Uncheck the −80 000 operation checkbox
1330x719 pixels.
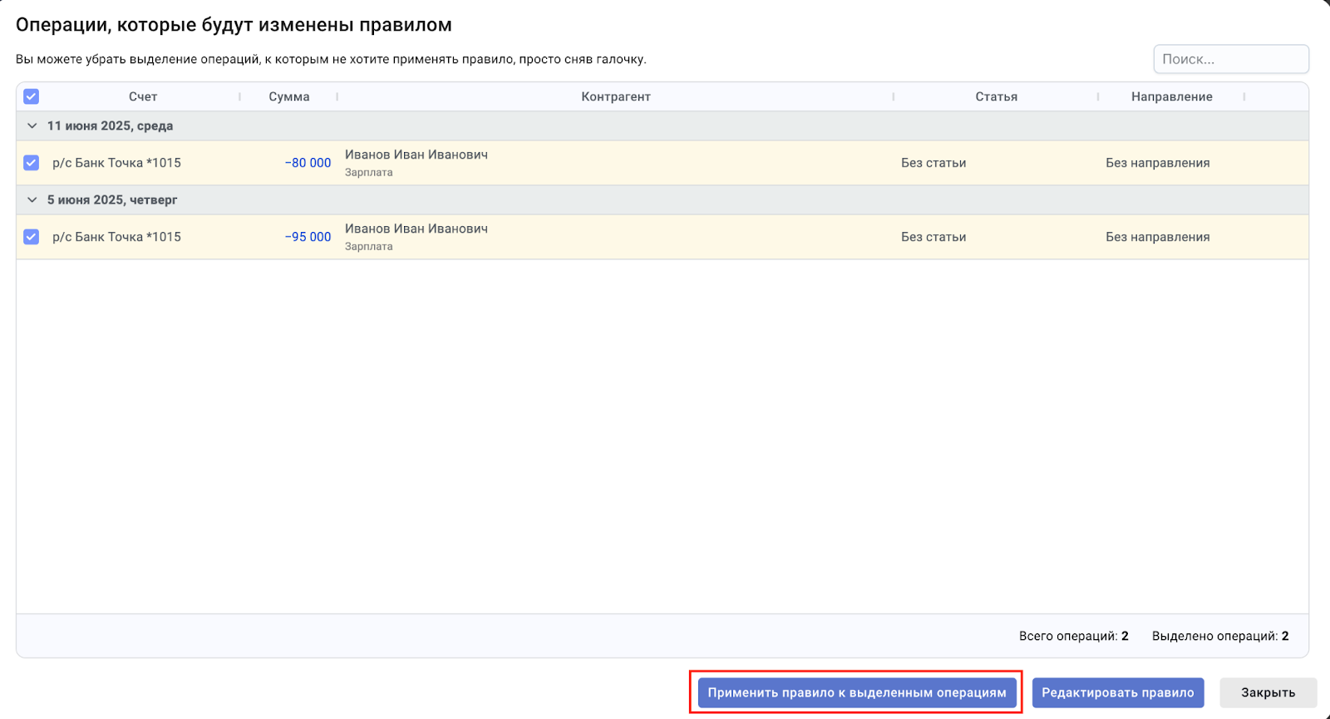coord(31,163)
